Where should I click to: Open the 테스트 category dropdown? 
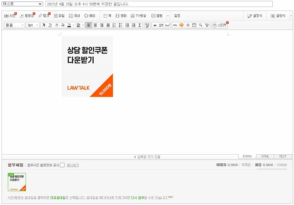pos(22,4)
